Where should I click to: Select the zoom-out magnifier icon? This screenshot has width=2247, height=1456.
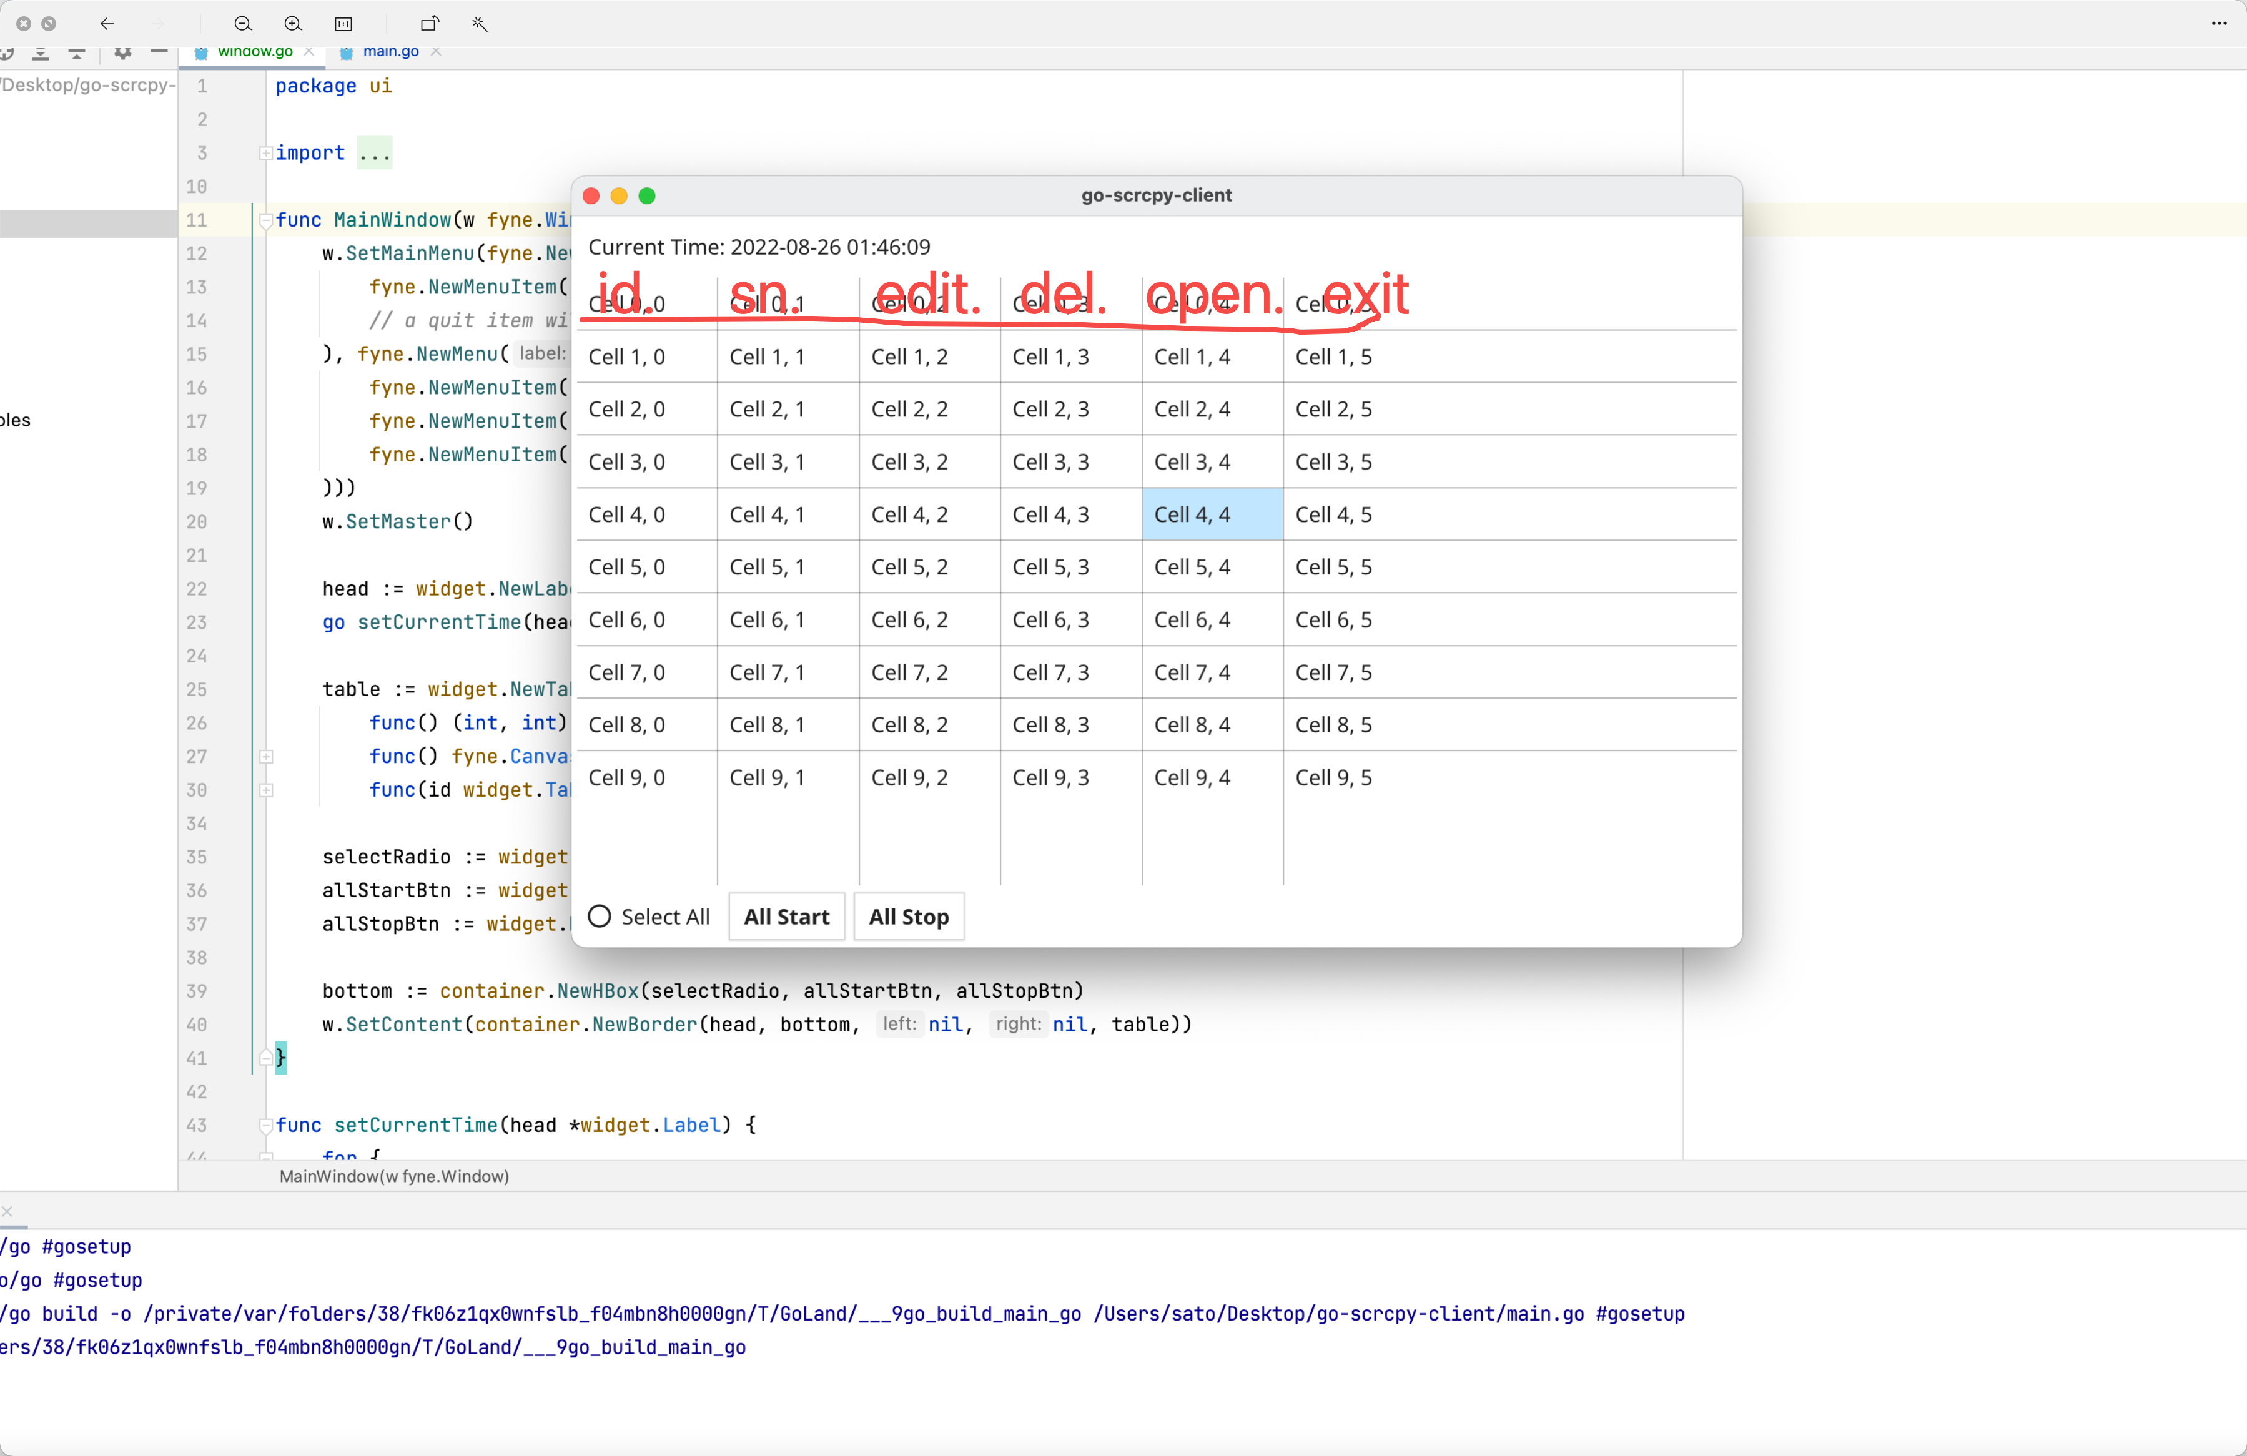click(x=243, y=24)
